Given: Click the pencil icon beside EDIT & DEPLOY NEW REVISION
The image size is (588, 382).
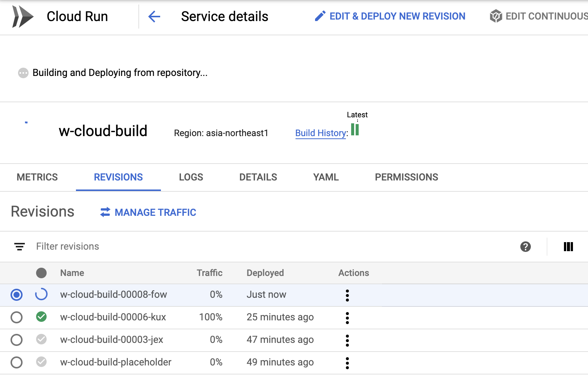Looking at the screenshot, I should [320, 16].
